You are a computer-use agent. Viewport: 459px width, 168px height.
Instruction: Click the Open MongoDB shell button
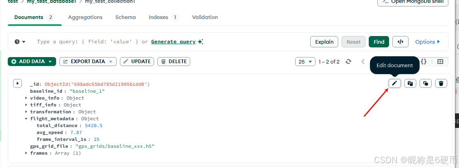[x=413, y=2]
